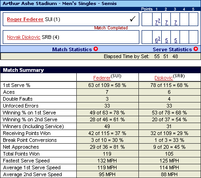
Task: Click the Points column header
Action: coord(147,9)
